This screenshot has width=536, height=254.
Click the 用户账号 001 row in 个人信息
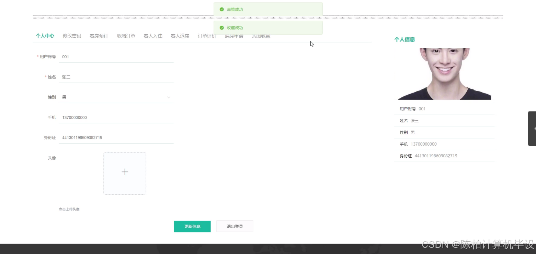[444, 109]
